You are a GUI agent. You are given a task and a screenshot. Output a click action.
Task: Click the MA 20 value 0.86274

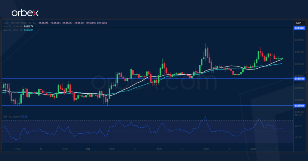click(29, 26)
